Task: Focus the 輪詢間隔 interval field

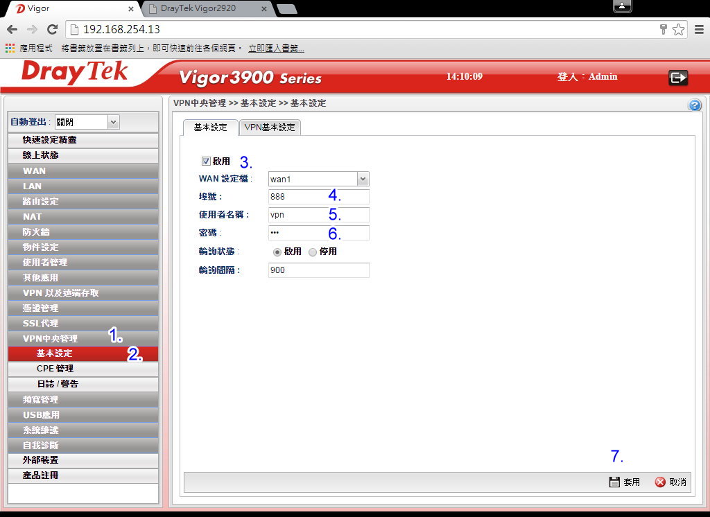Action: tap(318, 270)
